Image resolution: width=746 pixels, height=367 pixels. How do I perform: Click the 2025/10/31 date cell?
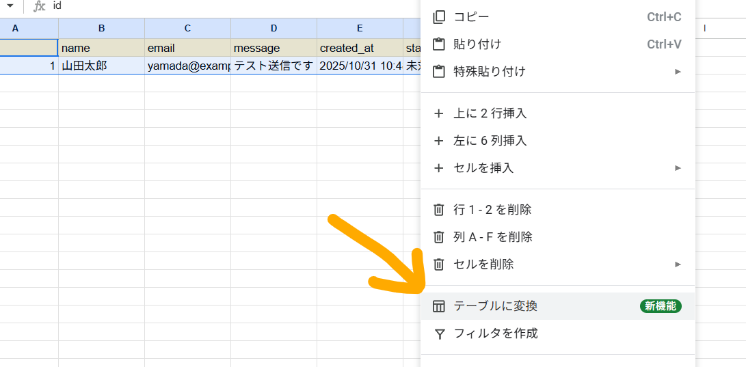[360, 66]
